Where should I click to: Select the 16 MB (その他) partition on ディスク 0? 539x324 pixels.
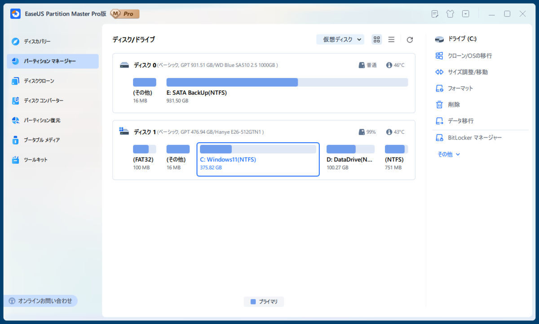tap(145, 90)
